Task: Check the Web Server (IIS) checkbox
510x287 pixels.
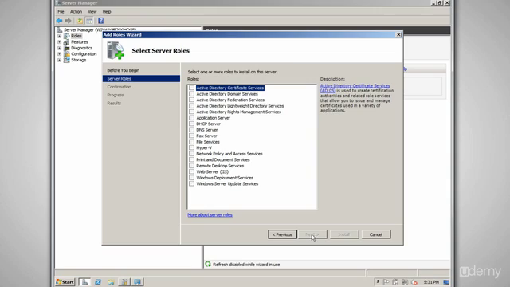Action: click(x=191, y=172)
